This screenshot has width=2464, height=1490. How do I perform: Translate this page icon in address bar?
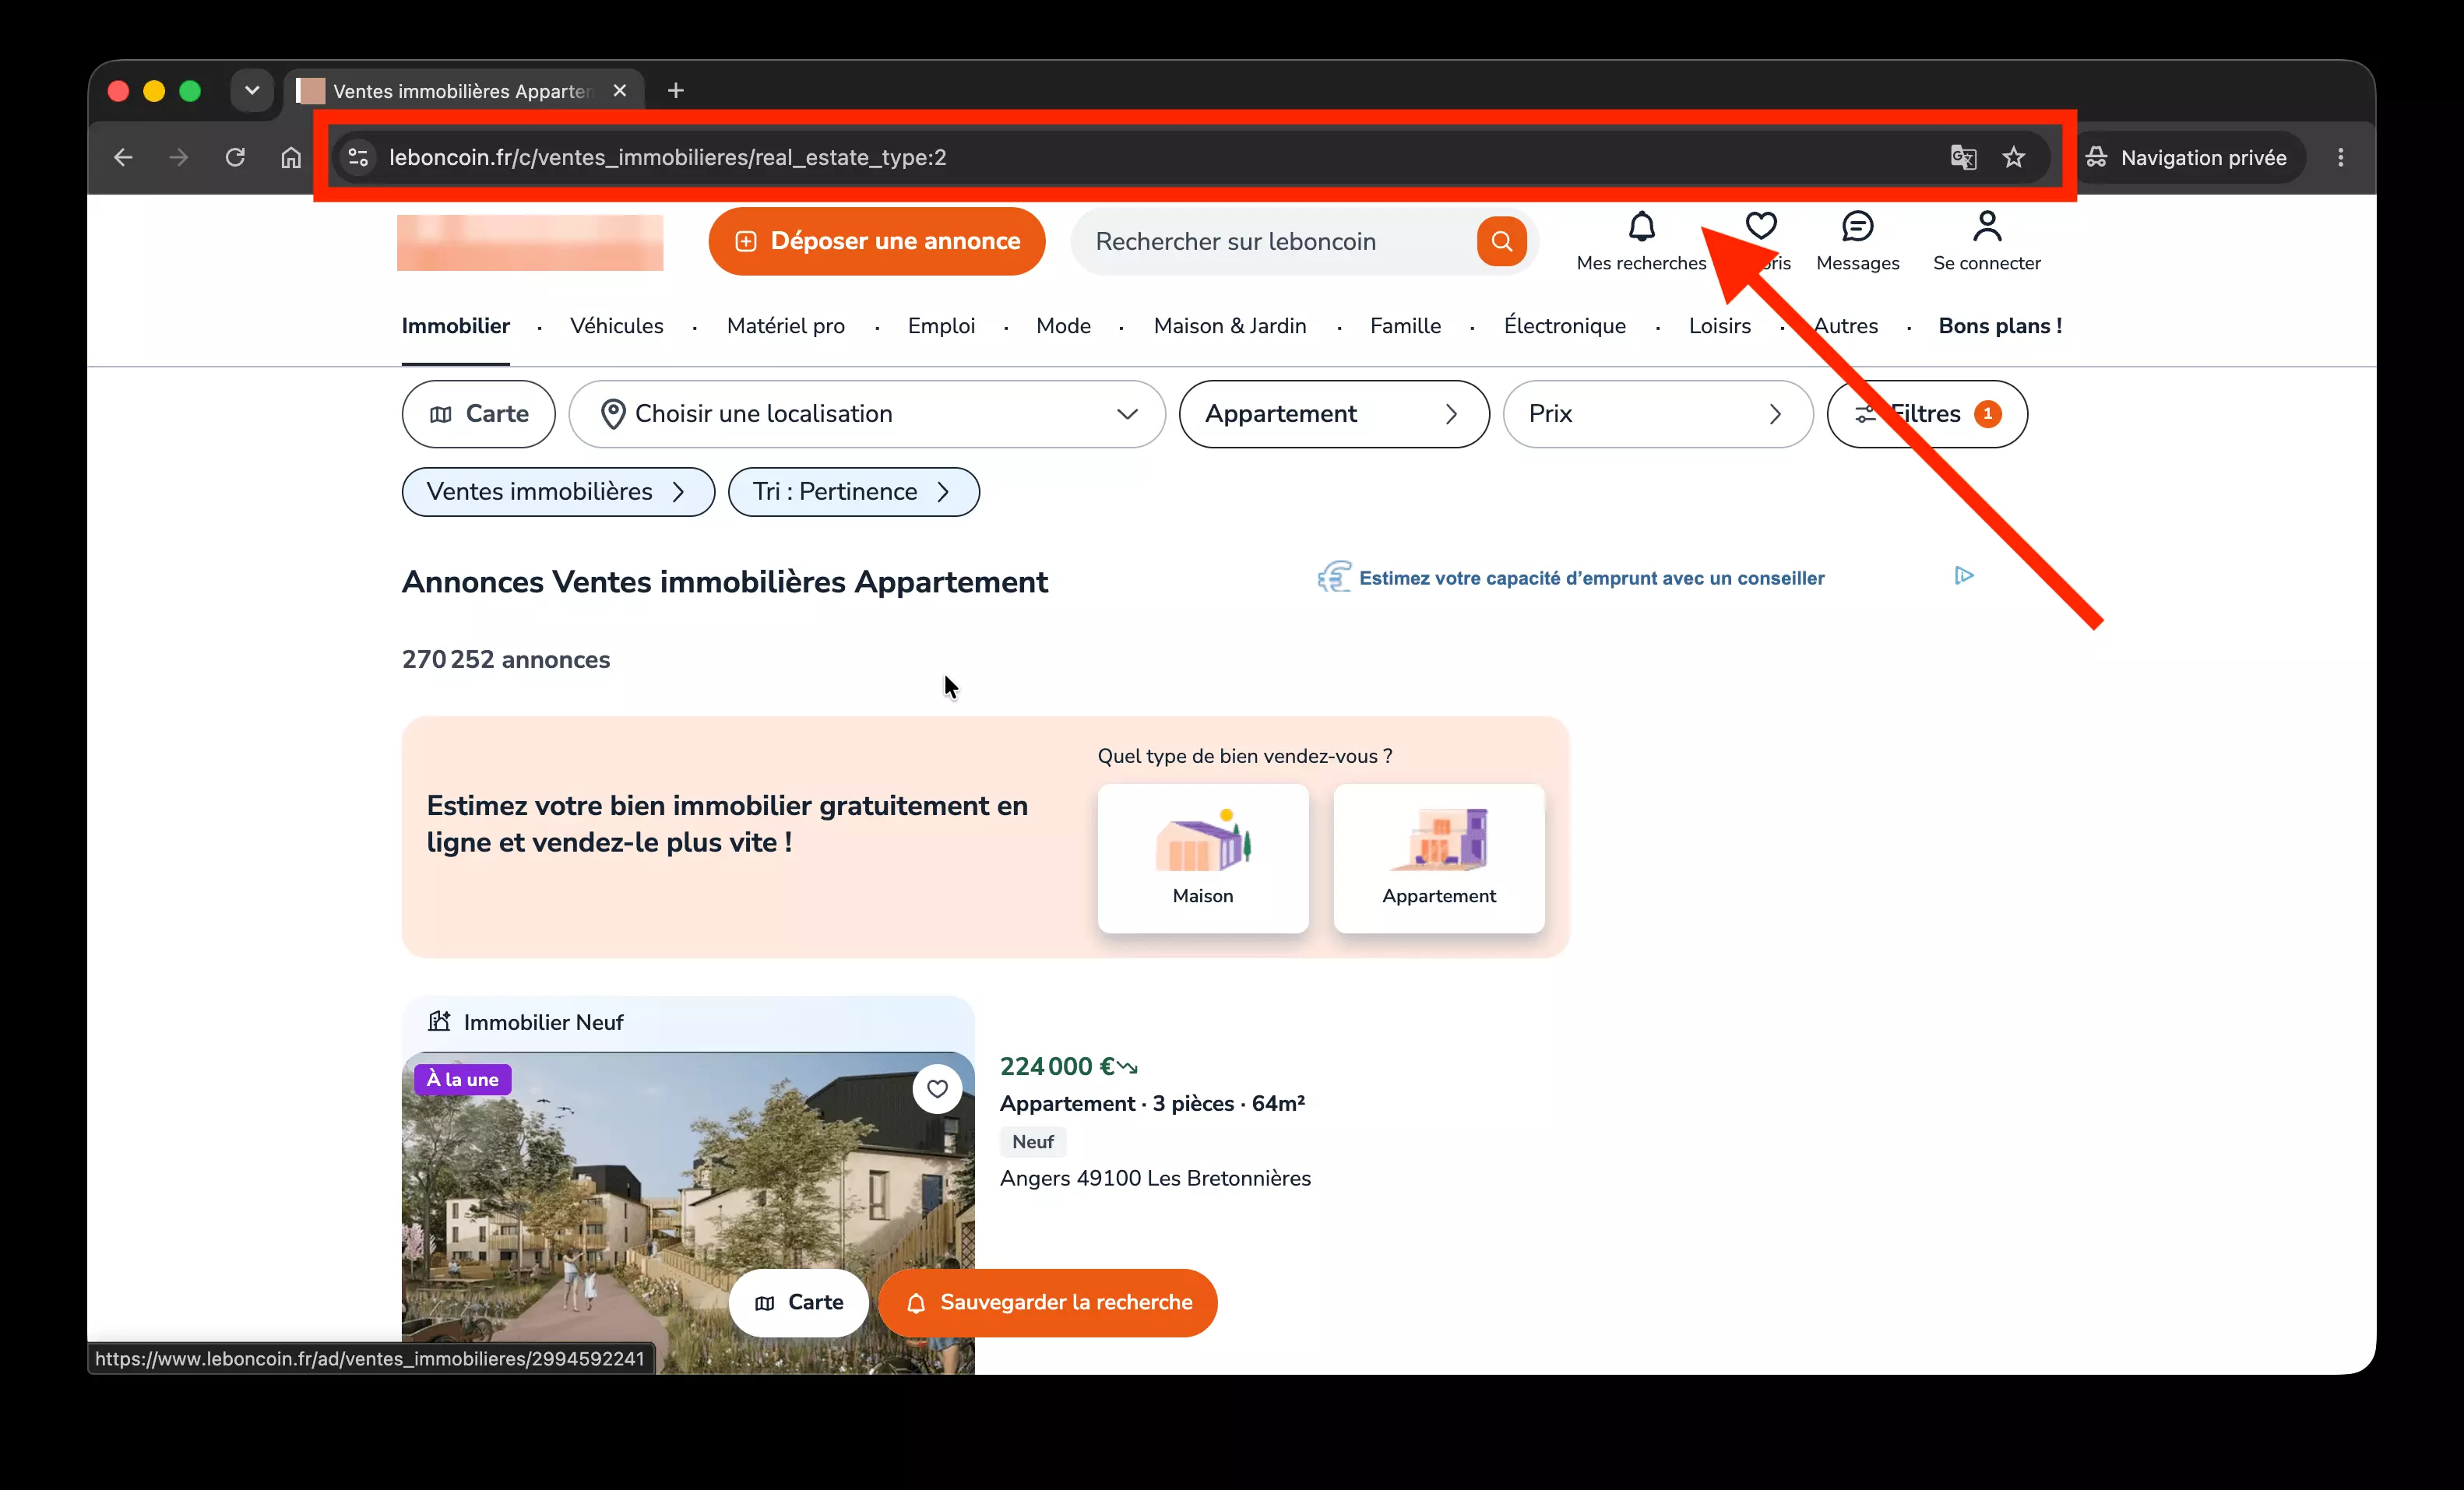click(1963, 157)
